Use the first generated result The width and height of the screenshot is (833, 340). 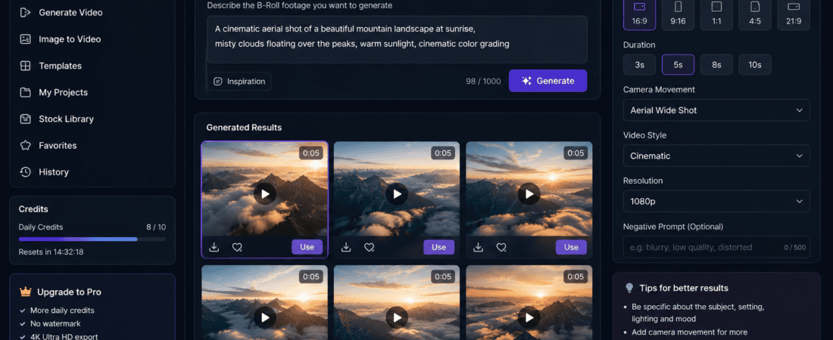coord(307,247)
